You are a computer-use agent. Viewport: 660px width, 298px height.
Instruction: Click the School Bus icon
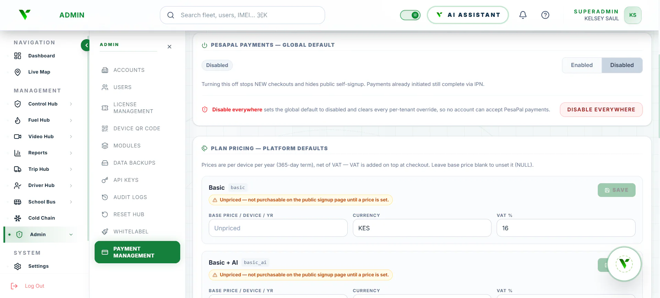coord(18,202)
